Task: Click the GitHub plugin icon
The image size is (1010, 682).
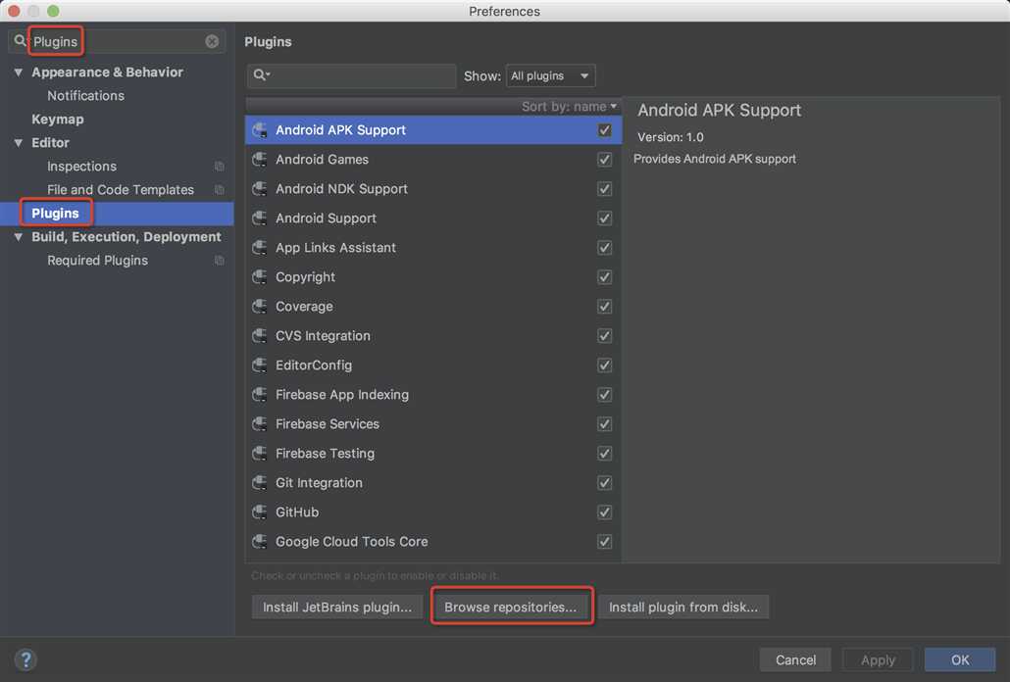Action: [260, 512]
